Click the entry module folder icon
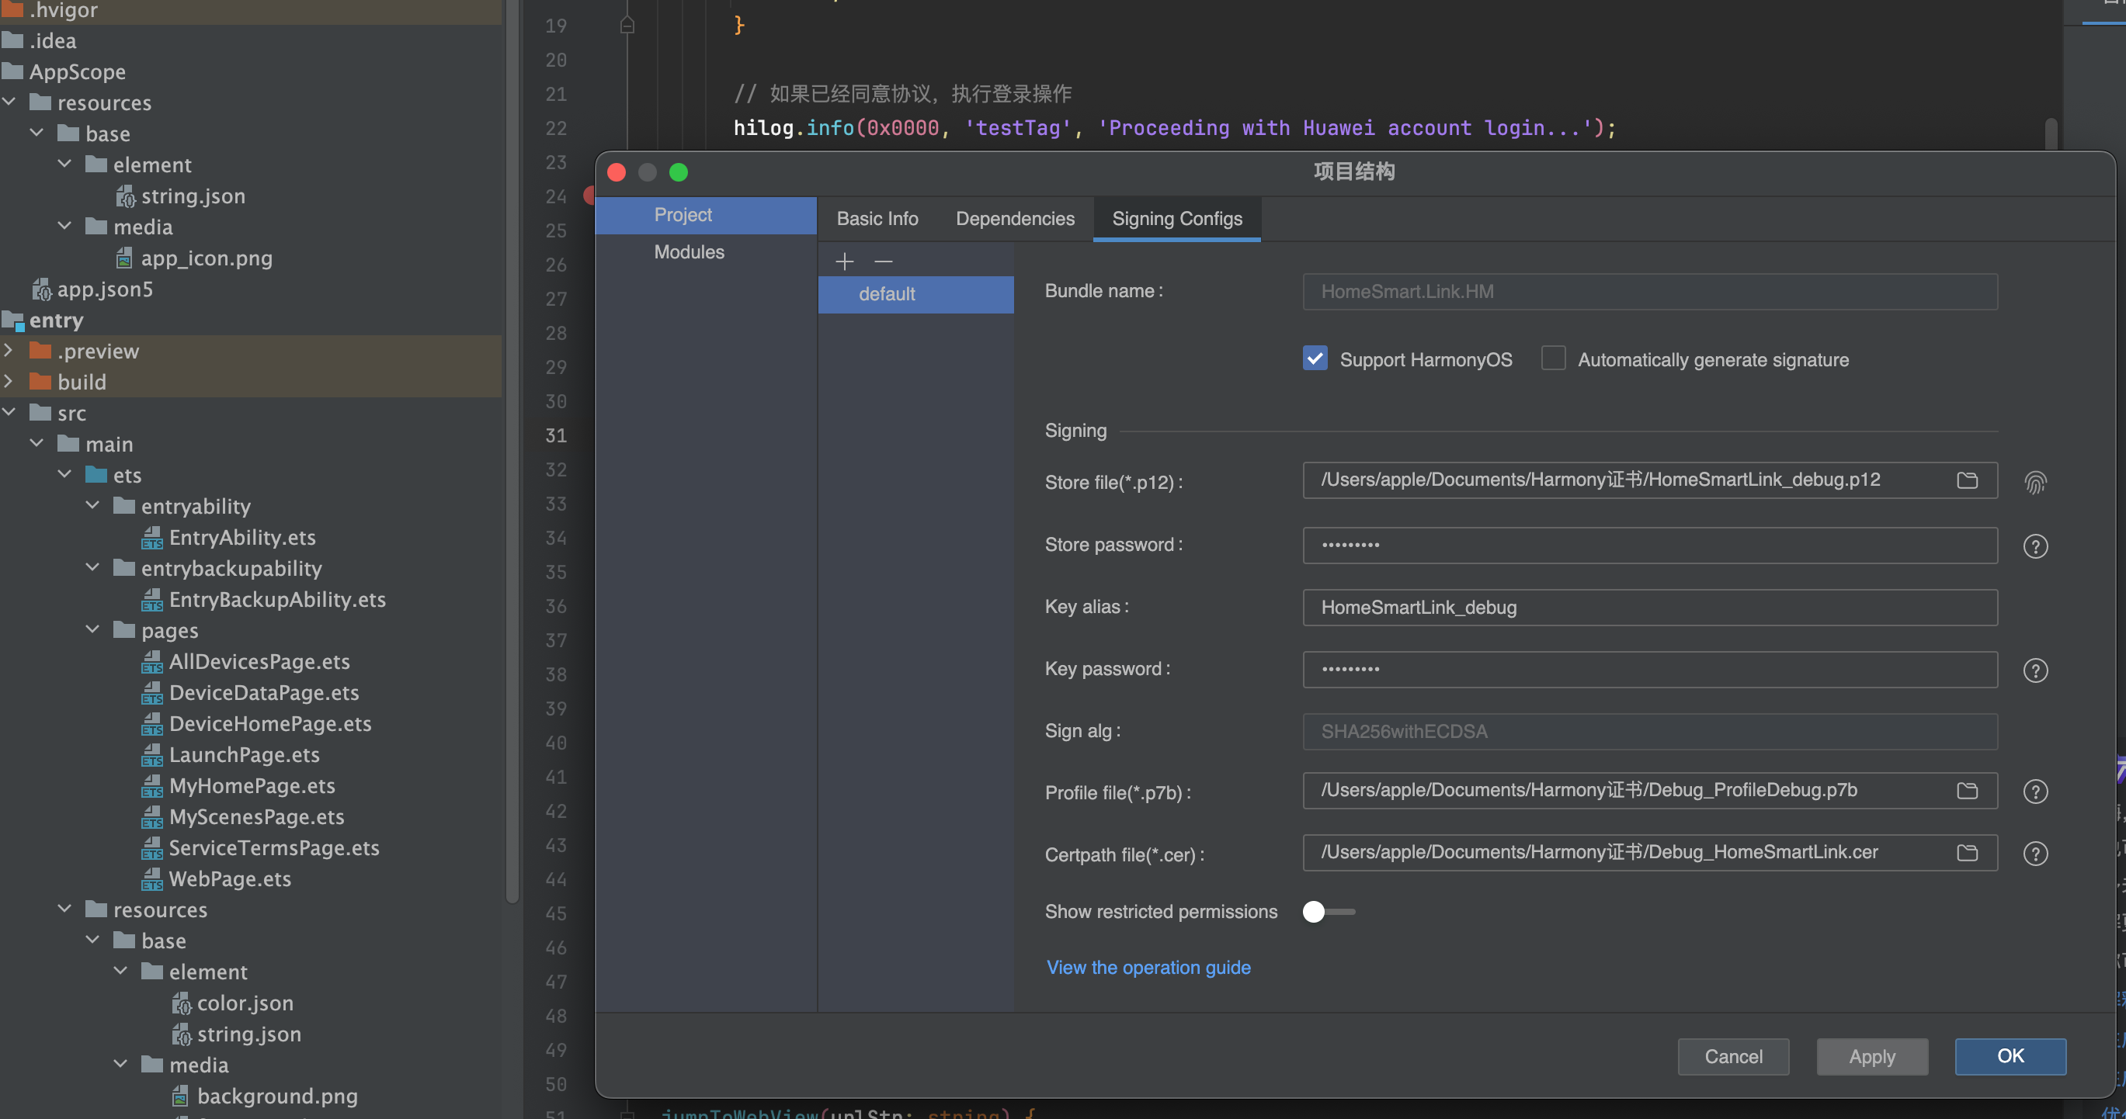Viewport: 2126px width, 1119px height. (13, 320)
